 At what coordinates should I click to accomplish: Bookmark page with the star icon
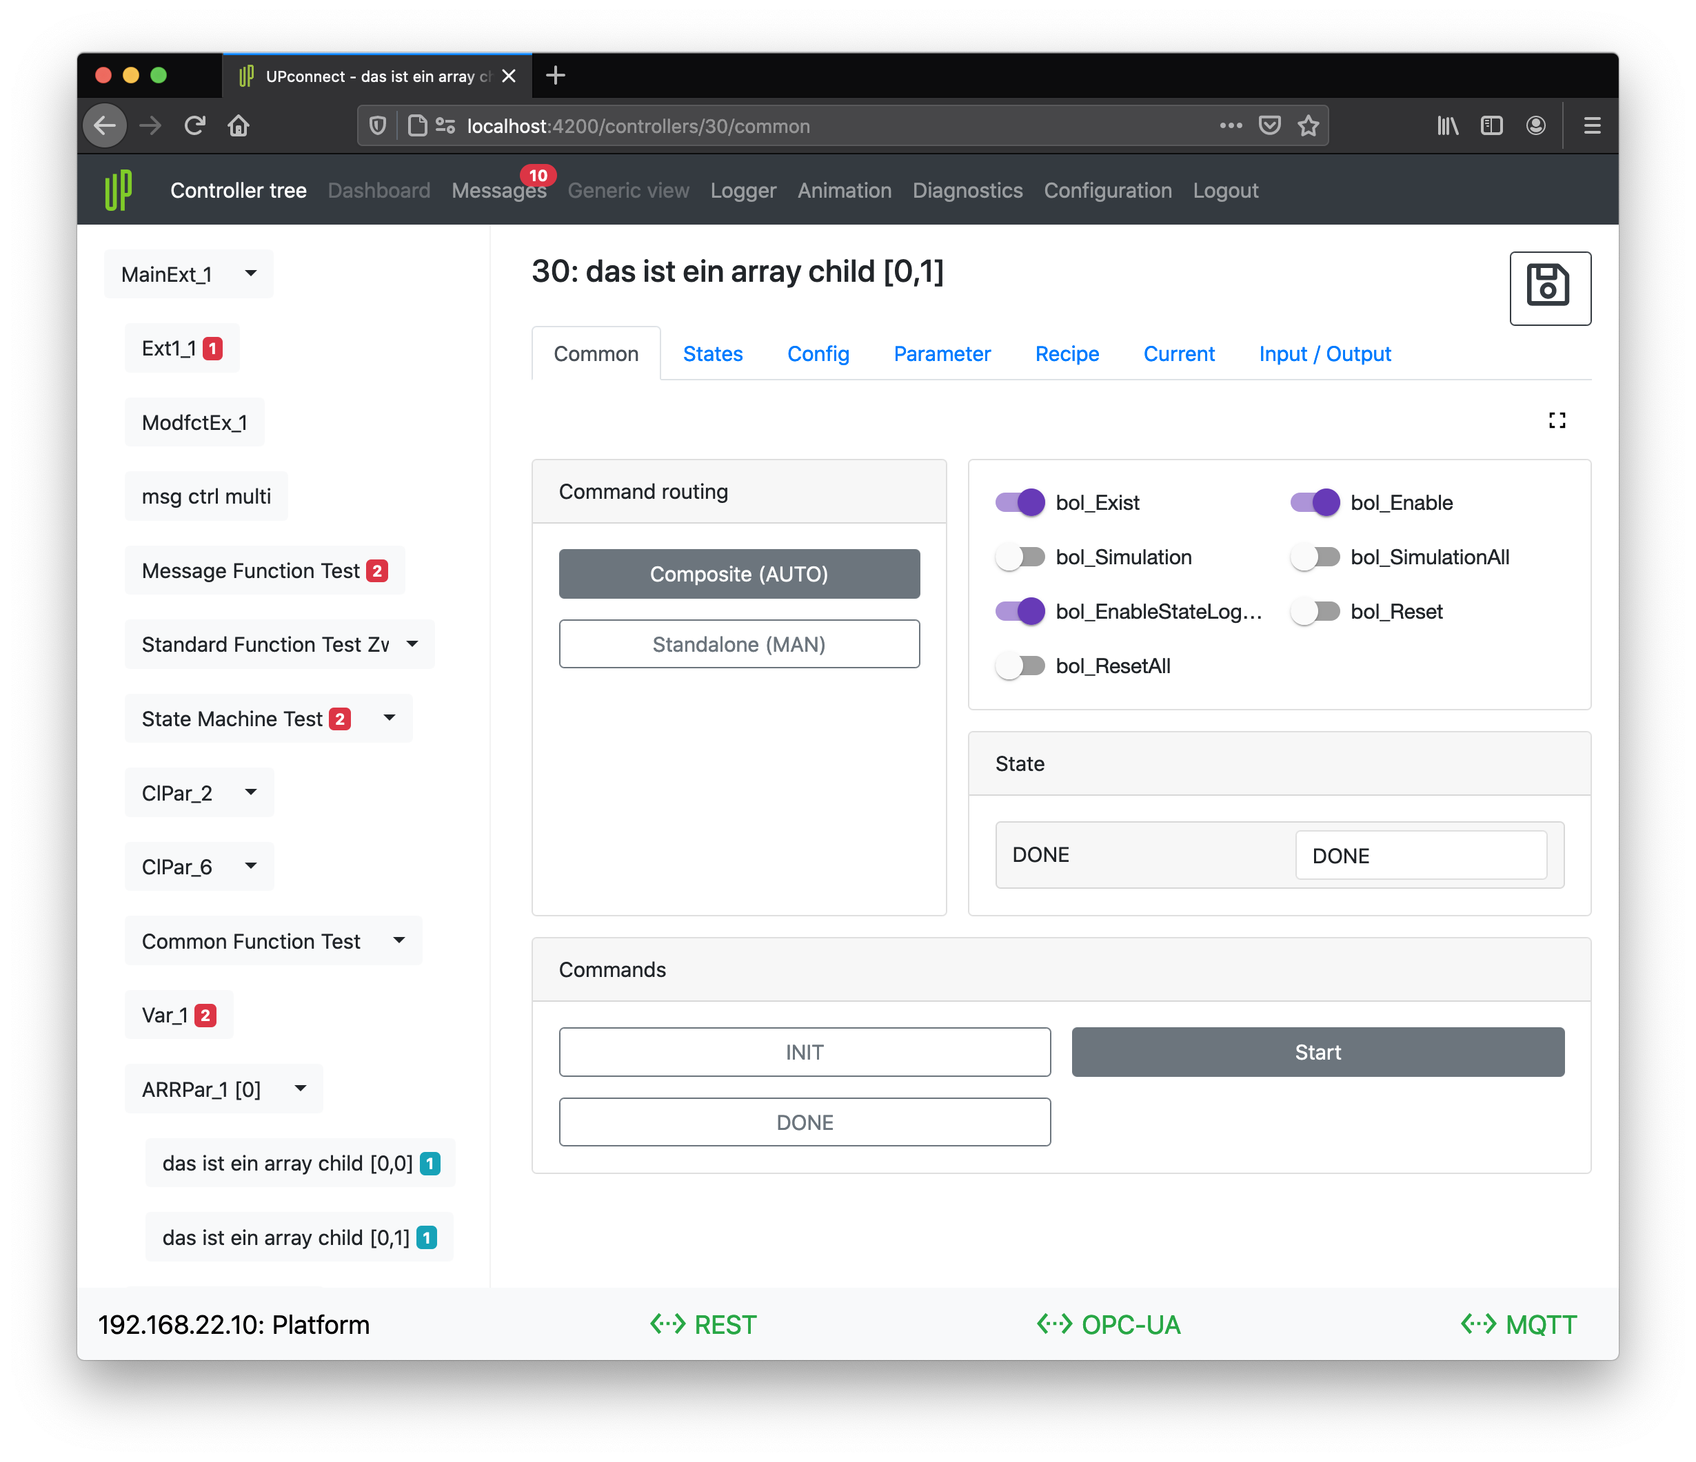[x=1308, y=126]
